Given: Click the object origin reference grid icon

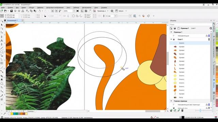Looking at the screenshot, I should (2, 16).
